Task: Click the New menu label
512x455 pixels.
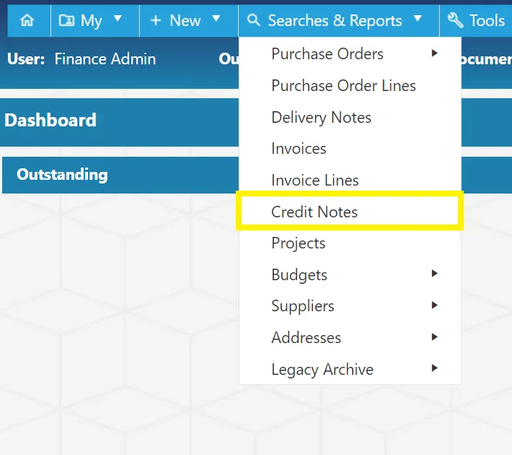Action: (x=185, y=21)
